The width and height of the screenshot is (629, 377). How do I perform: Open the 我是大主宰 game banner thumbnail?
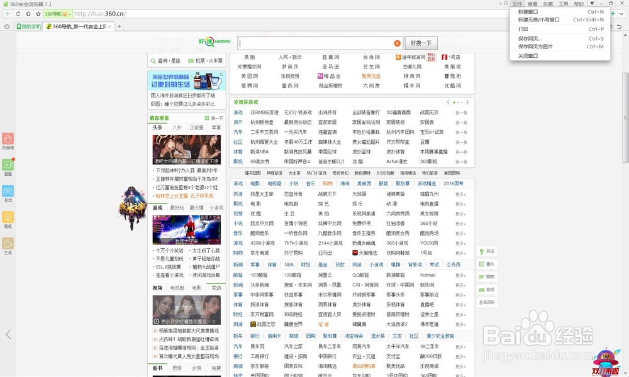187,230
